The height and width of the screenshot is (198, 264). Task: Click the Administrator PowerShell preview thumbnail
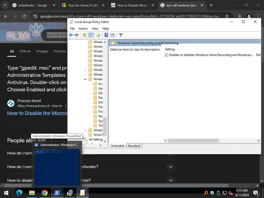pos(57,167)
